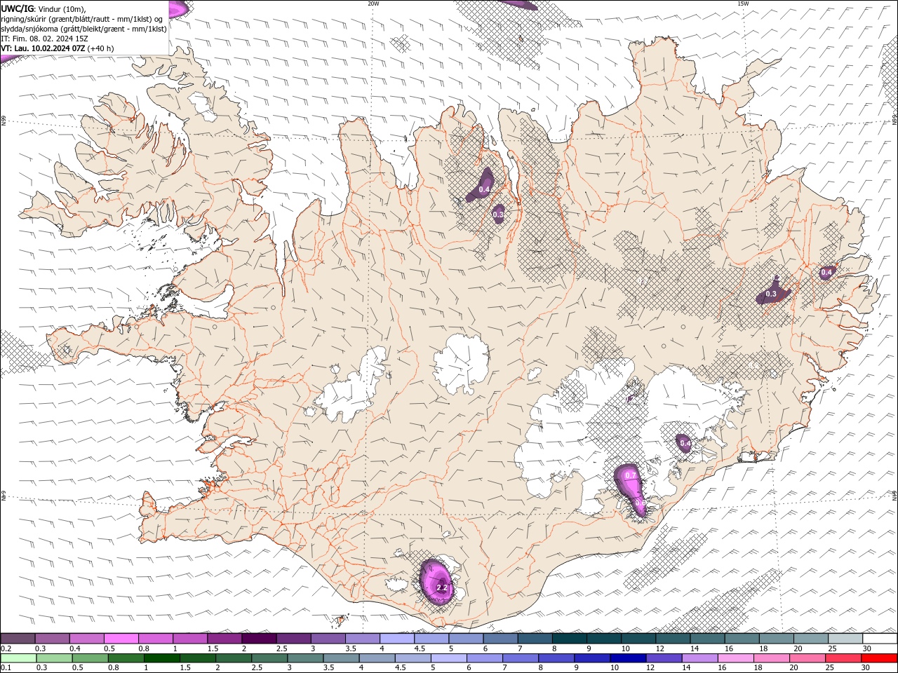Pick the upper legend swatch starting at 0.2
898x673 pixels.
[18, 639]
